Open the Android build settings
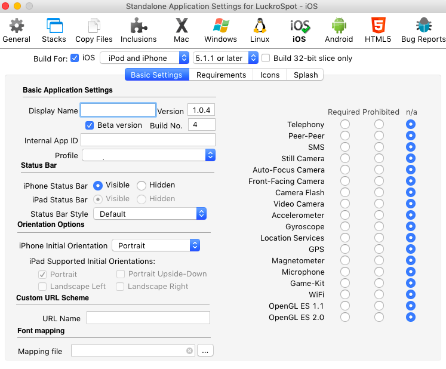This screenshot has height=369, width=446. [339, 30]
